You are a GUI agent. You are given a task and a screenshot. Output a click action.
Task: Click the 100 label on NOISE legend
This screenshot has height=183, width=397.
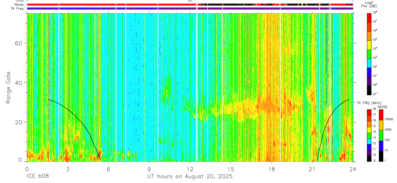pos(388,140)
